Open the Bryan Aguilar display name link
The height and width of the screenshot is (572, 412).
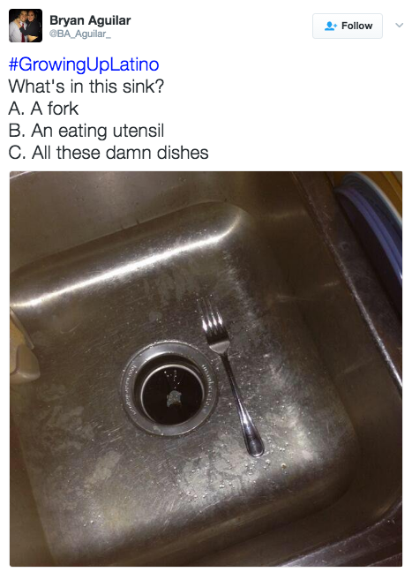90,20
